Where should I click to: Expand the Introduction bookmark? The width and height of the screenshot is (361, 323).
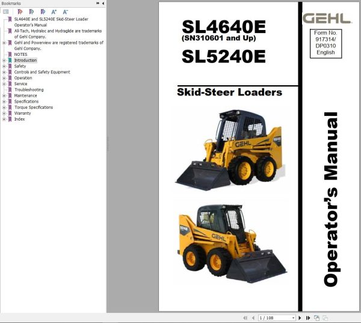tap(4, 61)
